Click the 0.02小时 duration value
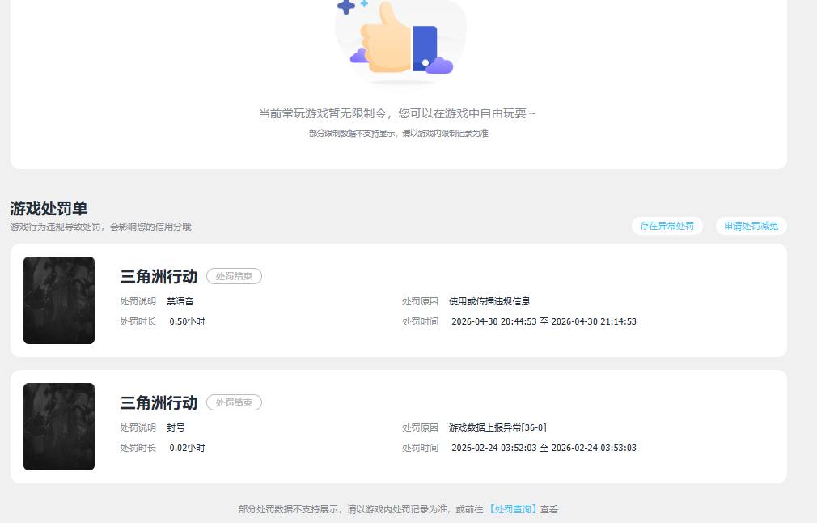The image size is (817, 523). pos(187,448)
